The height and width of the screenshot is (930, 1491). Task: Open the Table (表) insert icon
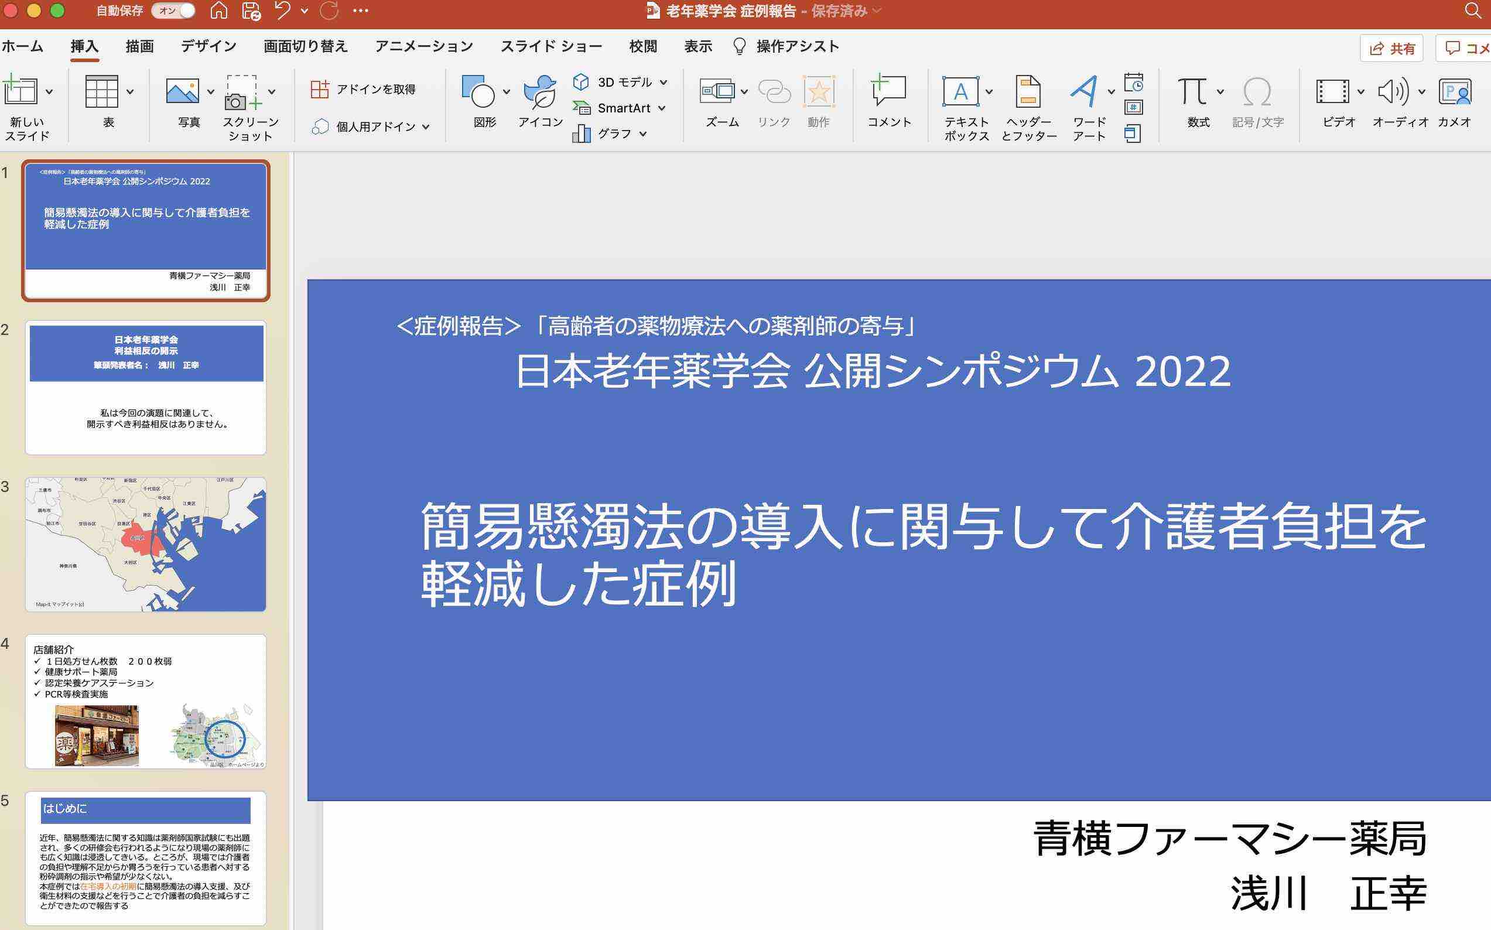(x=101, y=91)
